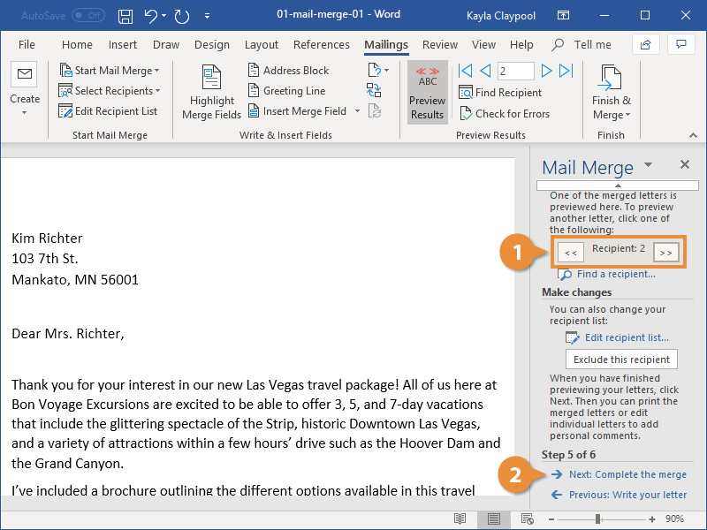707x530 pixels.
Task: Click Check for Errors
Action: click(x=504, y=114)
